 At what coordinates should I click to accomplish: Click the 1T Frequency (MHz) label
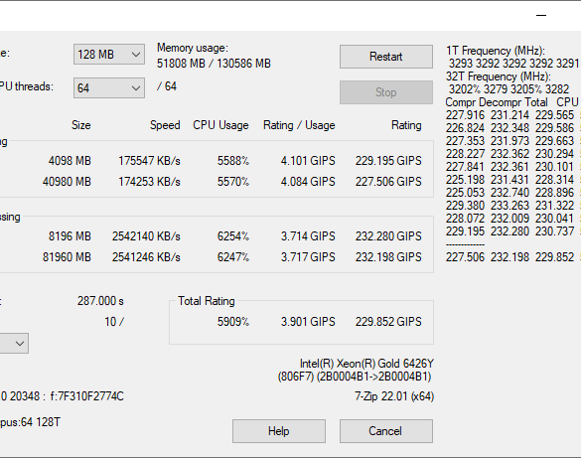click(x=496, y=51)
